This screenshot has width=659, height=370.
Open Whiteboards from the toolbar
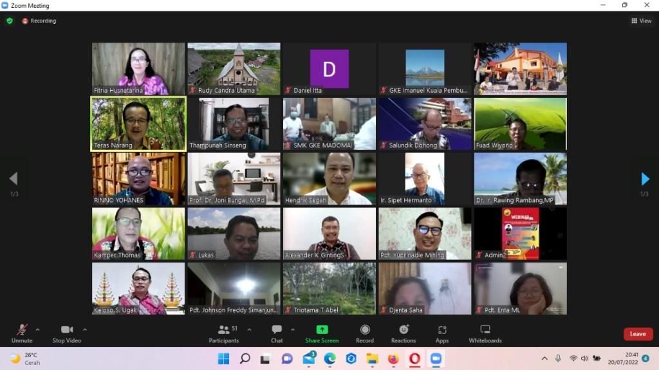pos(485,333)
